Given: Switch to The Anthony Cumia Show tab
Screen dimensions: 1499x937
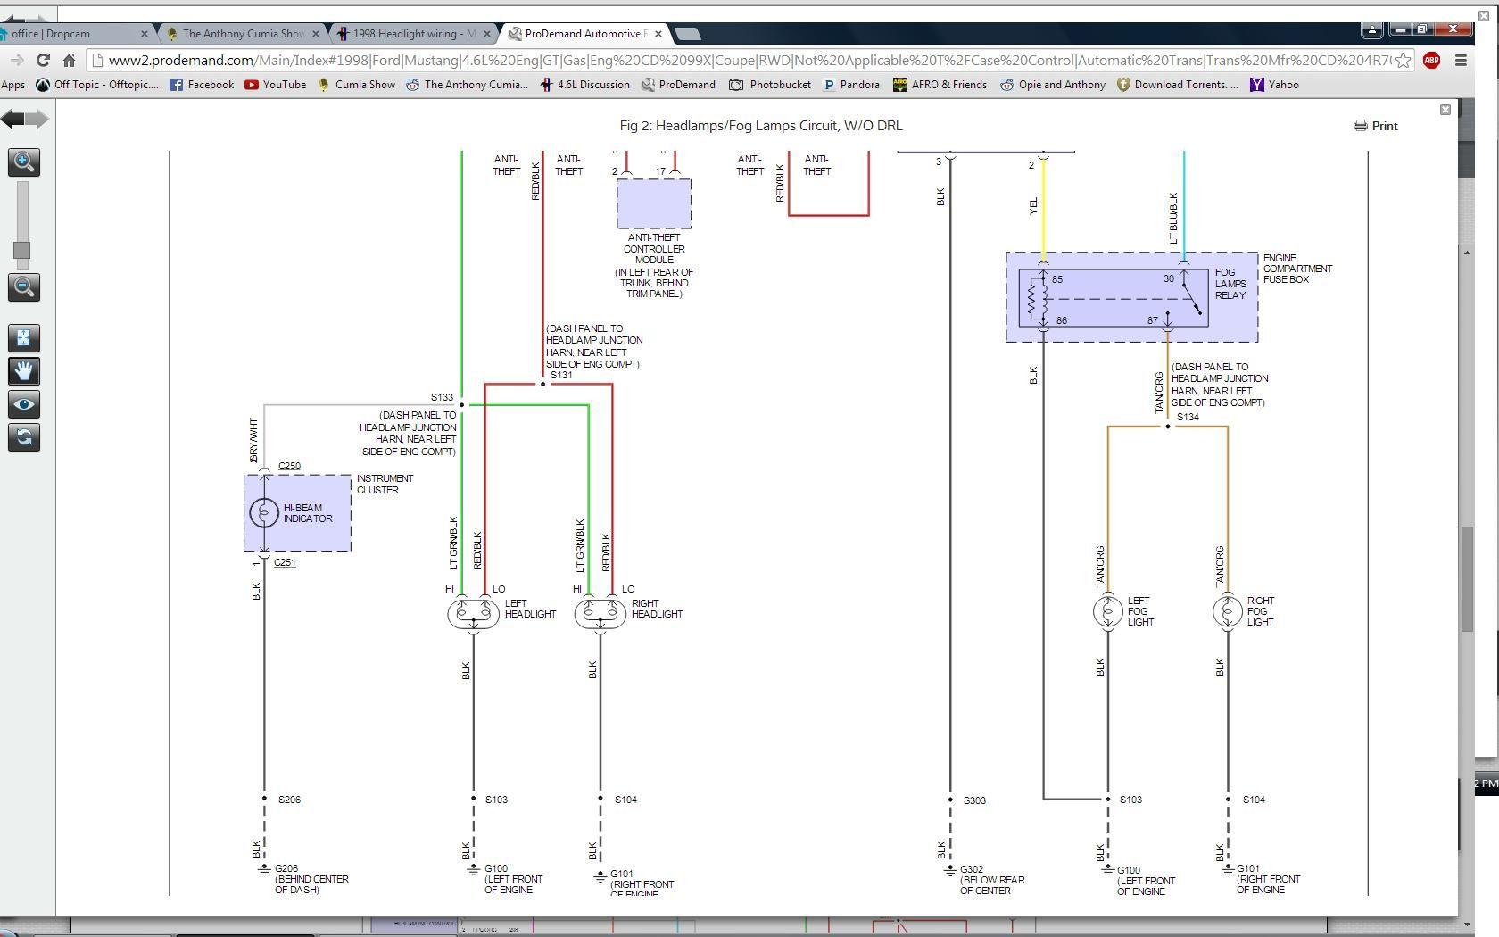Looking at the screenshot, I should tap(243, 34).
